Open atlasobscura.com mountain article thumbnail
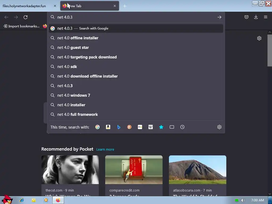 198,170
